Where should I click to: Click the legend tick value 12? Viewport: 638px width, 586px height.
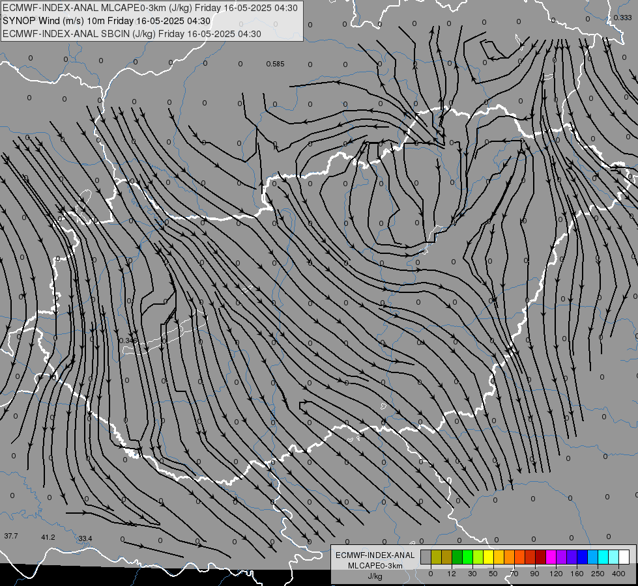pos(451,574)
